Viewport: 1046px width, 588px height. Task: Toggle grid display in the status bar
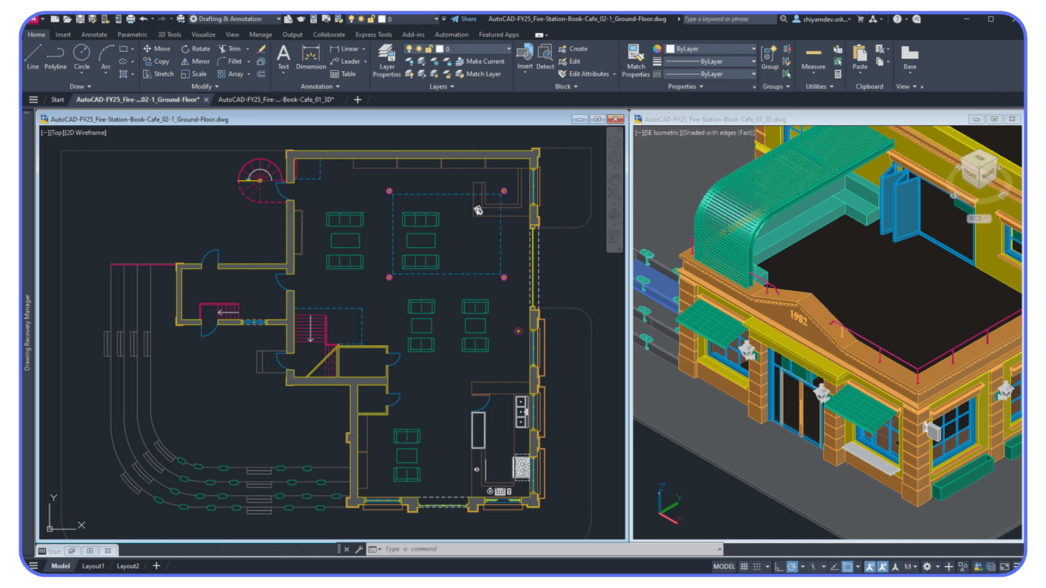(x=745, y=566)
